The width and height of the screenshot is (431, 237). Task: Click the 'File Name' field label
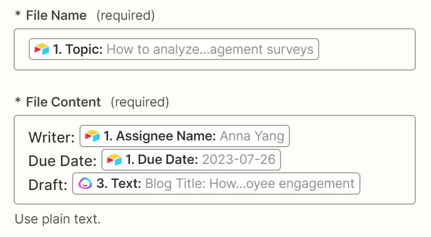pyautogui.click(x=56, y=16)
